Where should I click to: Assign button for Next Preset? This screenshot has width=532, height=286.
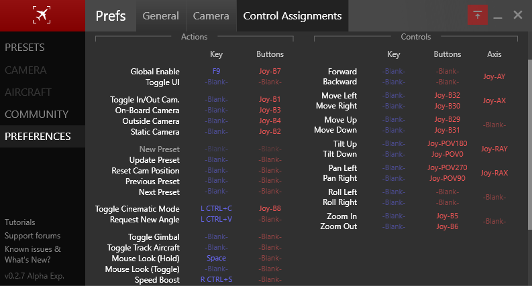click(270, 192)
